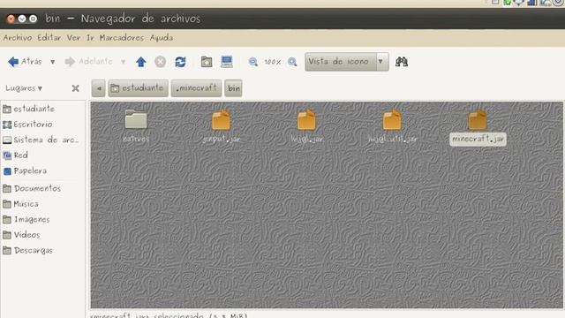The height and width of the screenshot is (318, 565).
Task: Open the Lugares sidebar selector
Action: click(x=24, y=88)
